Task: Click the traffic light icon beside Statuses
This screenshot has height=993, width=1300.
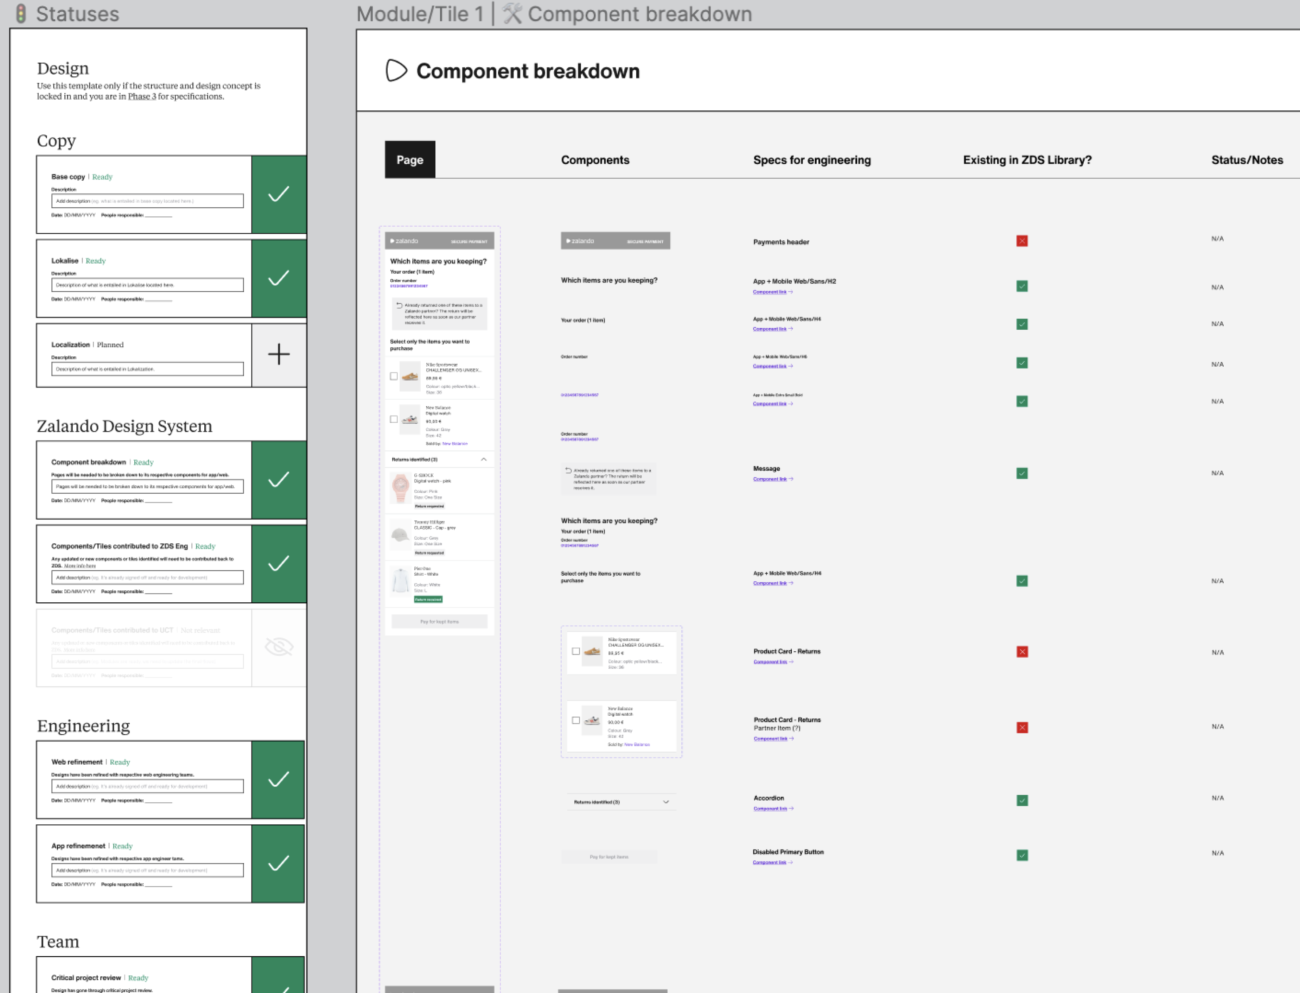Action: tap(21, 14)
